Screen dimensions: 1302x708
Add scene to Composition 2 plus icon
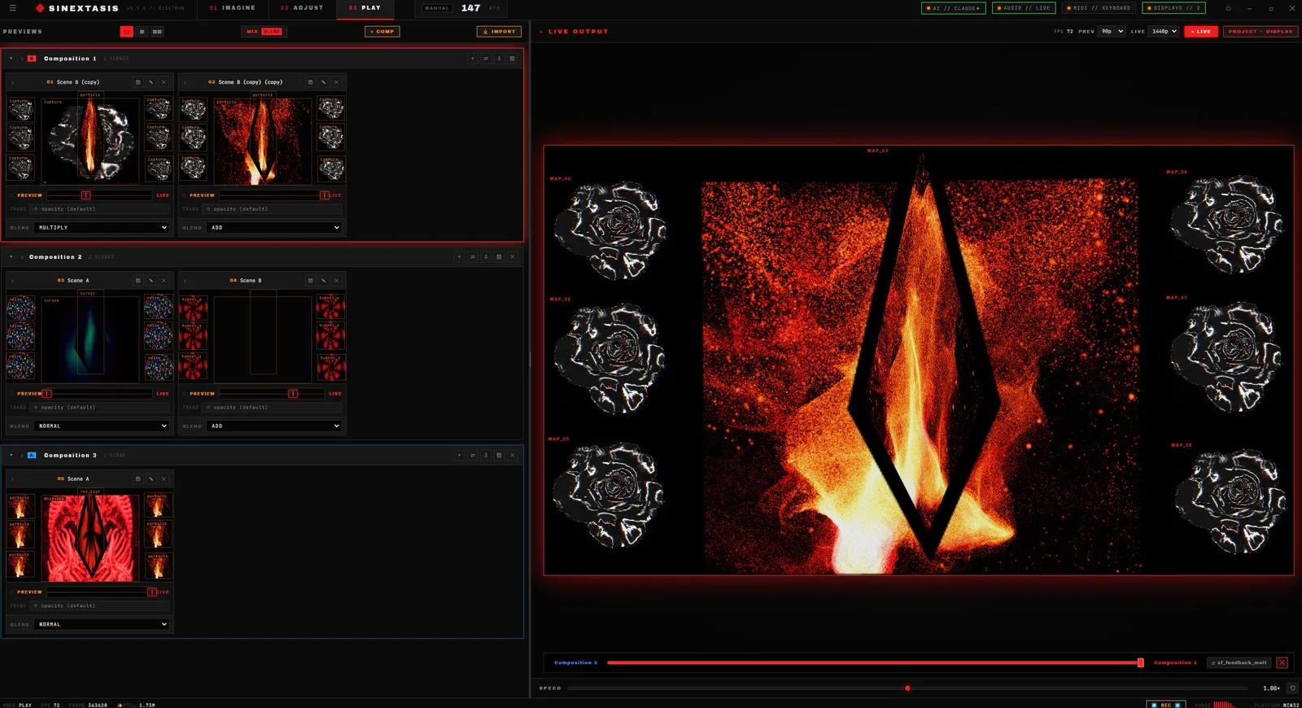click(x=459, y=257)
